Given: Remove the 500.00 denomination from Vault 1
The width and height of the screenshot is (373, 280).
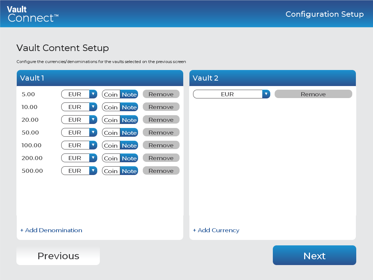Looking at the screenshot, I should click(161, 171).
